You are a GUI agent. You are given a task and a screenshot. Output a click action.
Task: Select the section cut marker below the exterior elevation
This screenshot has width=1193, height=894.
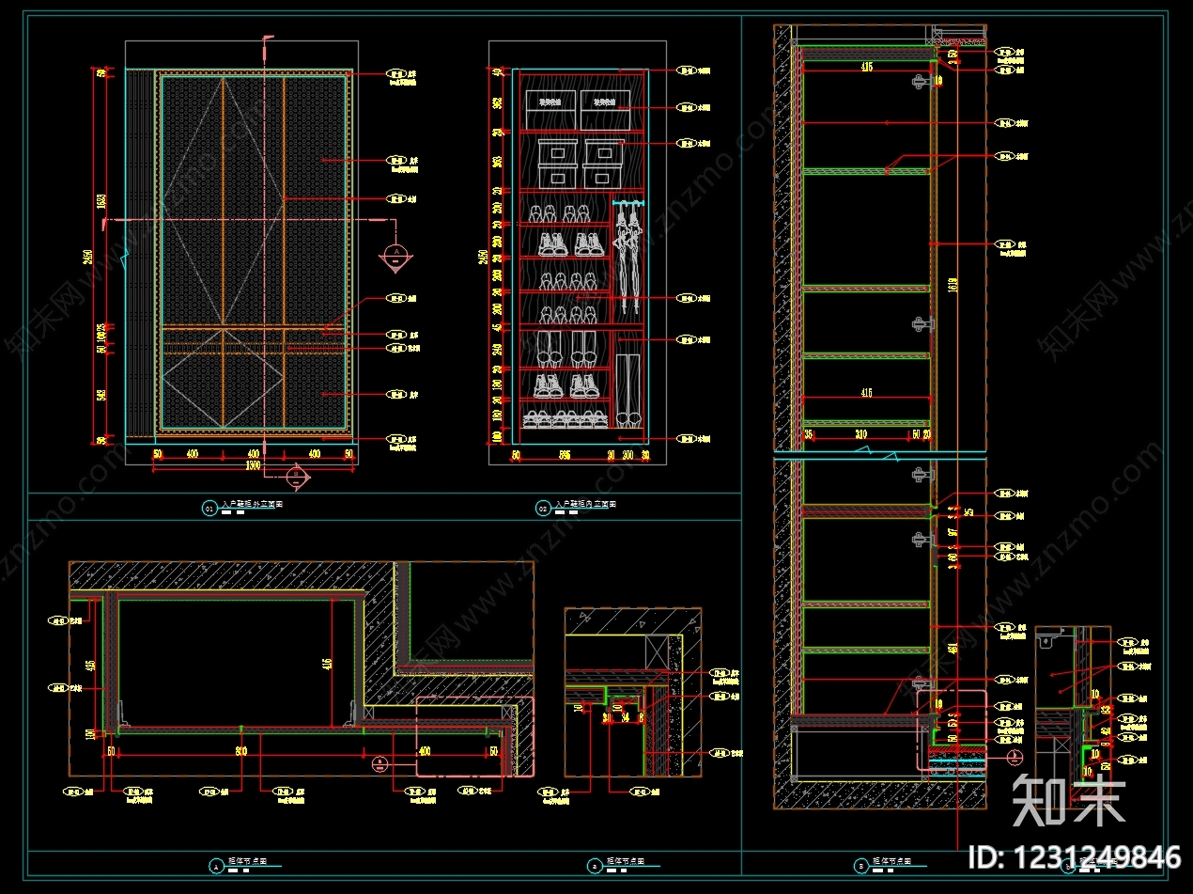298,477
